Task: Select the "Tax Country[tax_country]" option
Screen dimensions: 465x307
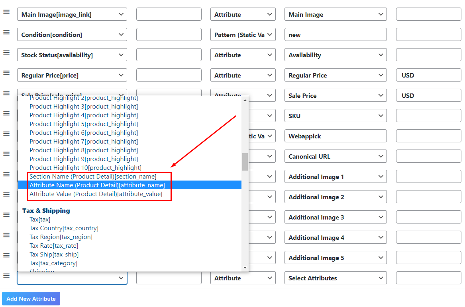Action: point(64,228)
